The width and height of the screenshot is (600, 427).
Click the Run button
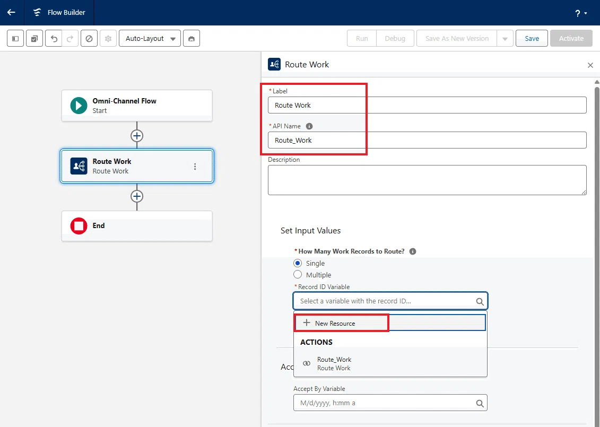(362, 38)
